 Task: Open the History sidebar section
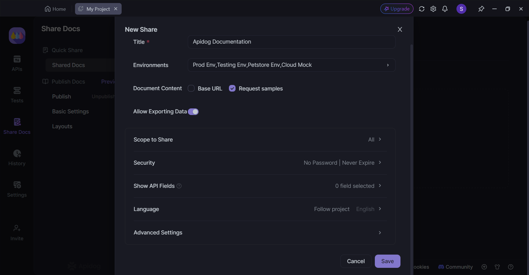[x=17, y=157]
